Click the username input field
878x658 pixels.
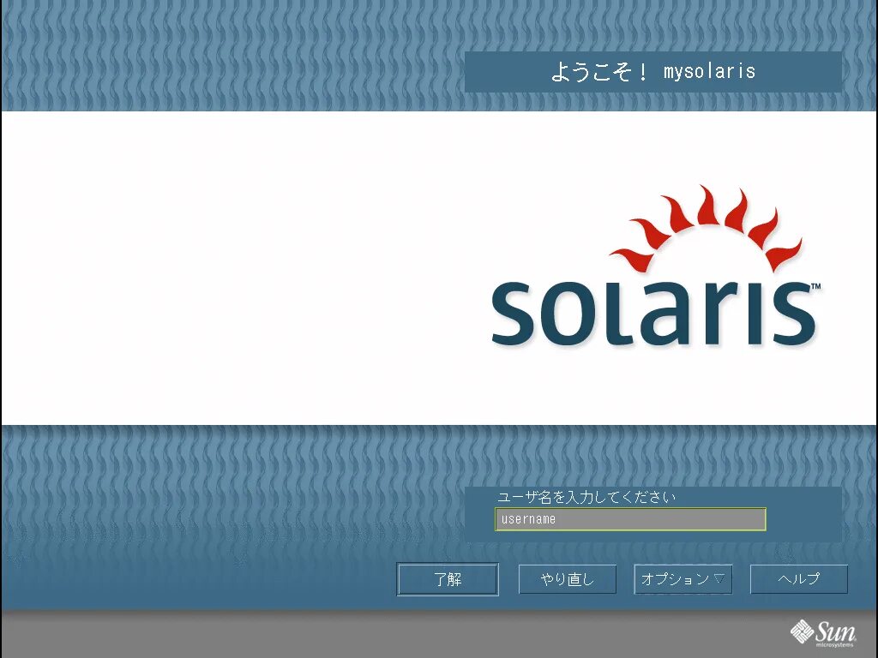(630, 519)
